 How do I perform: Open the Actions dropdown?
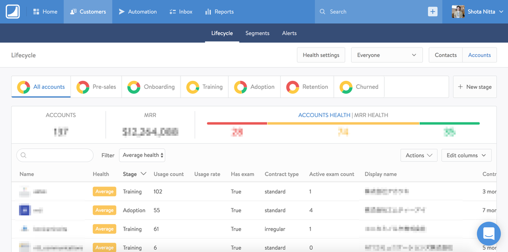pyautogui.click(x=419, y=155)
